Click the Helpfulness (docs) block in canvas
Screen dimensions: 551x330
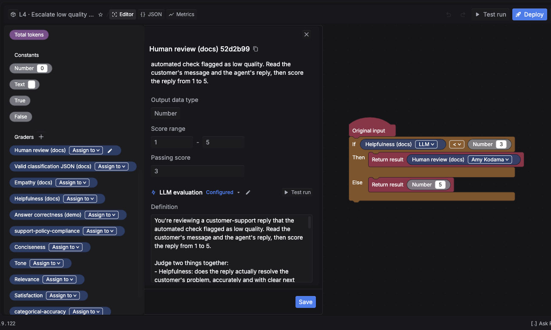tap(388, 144)
